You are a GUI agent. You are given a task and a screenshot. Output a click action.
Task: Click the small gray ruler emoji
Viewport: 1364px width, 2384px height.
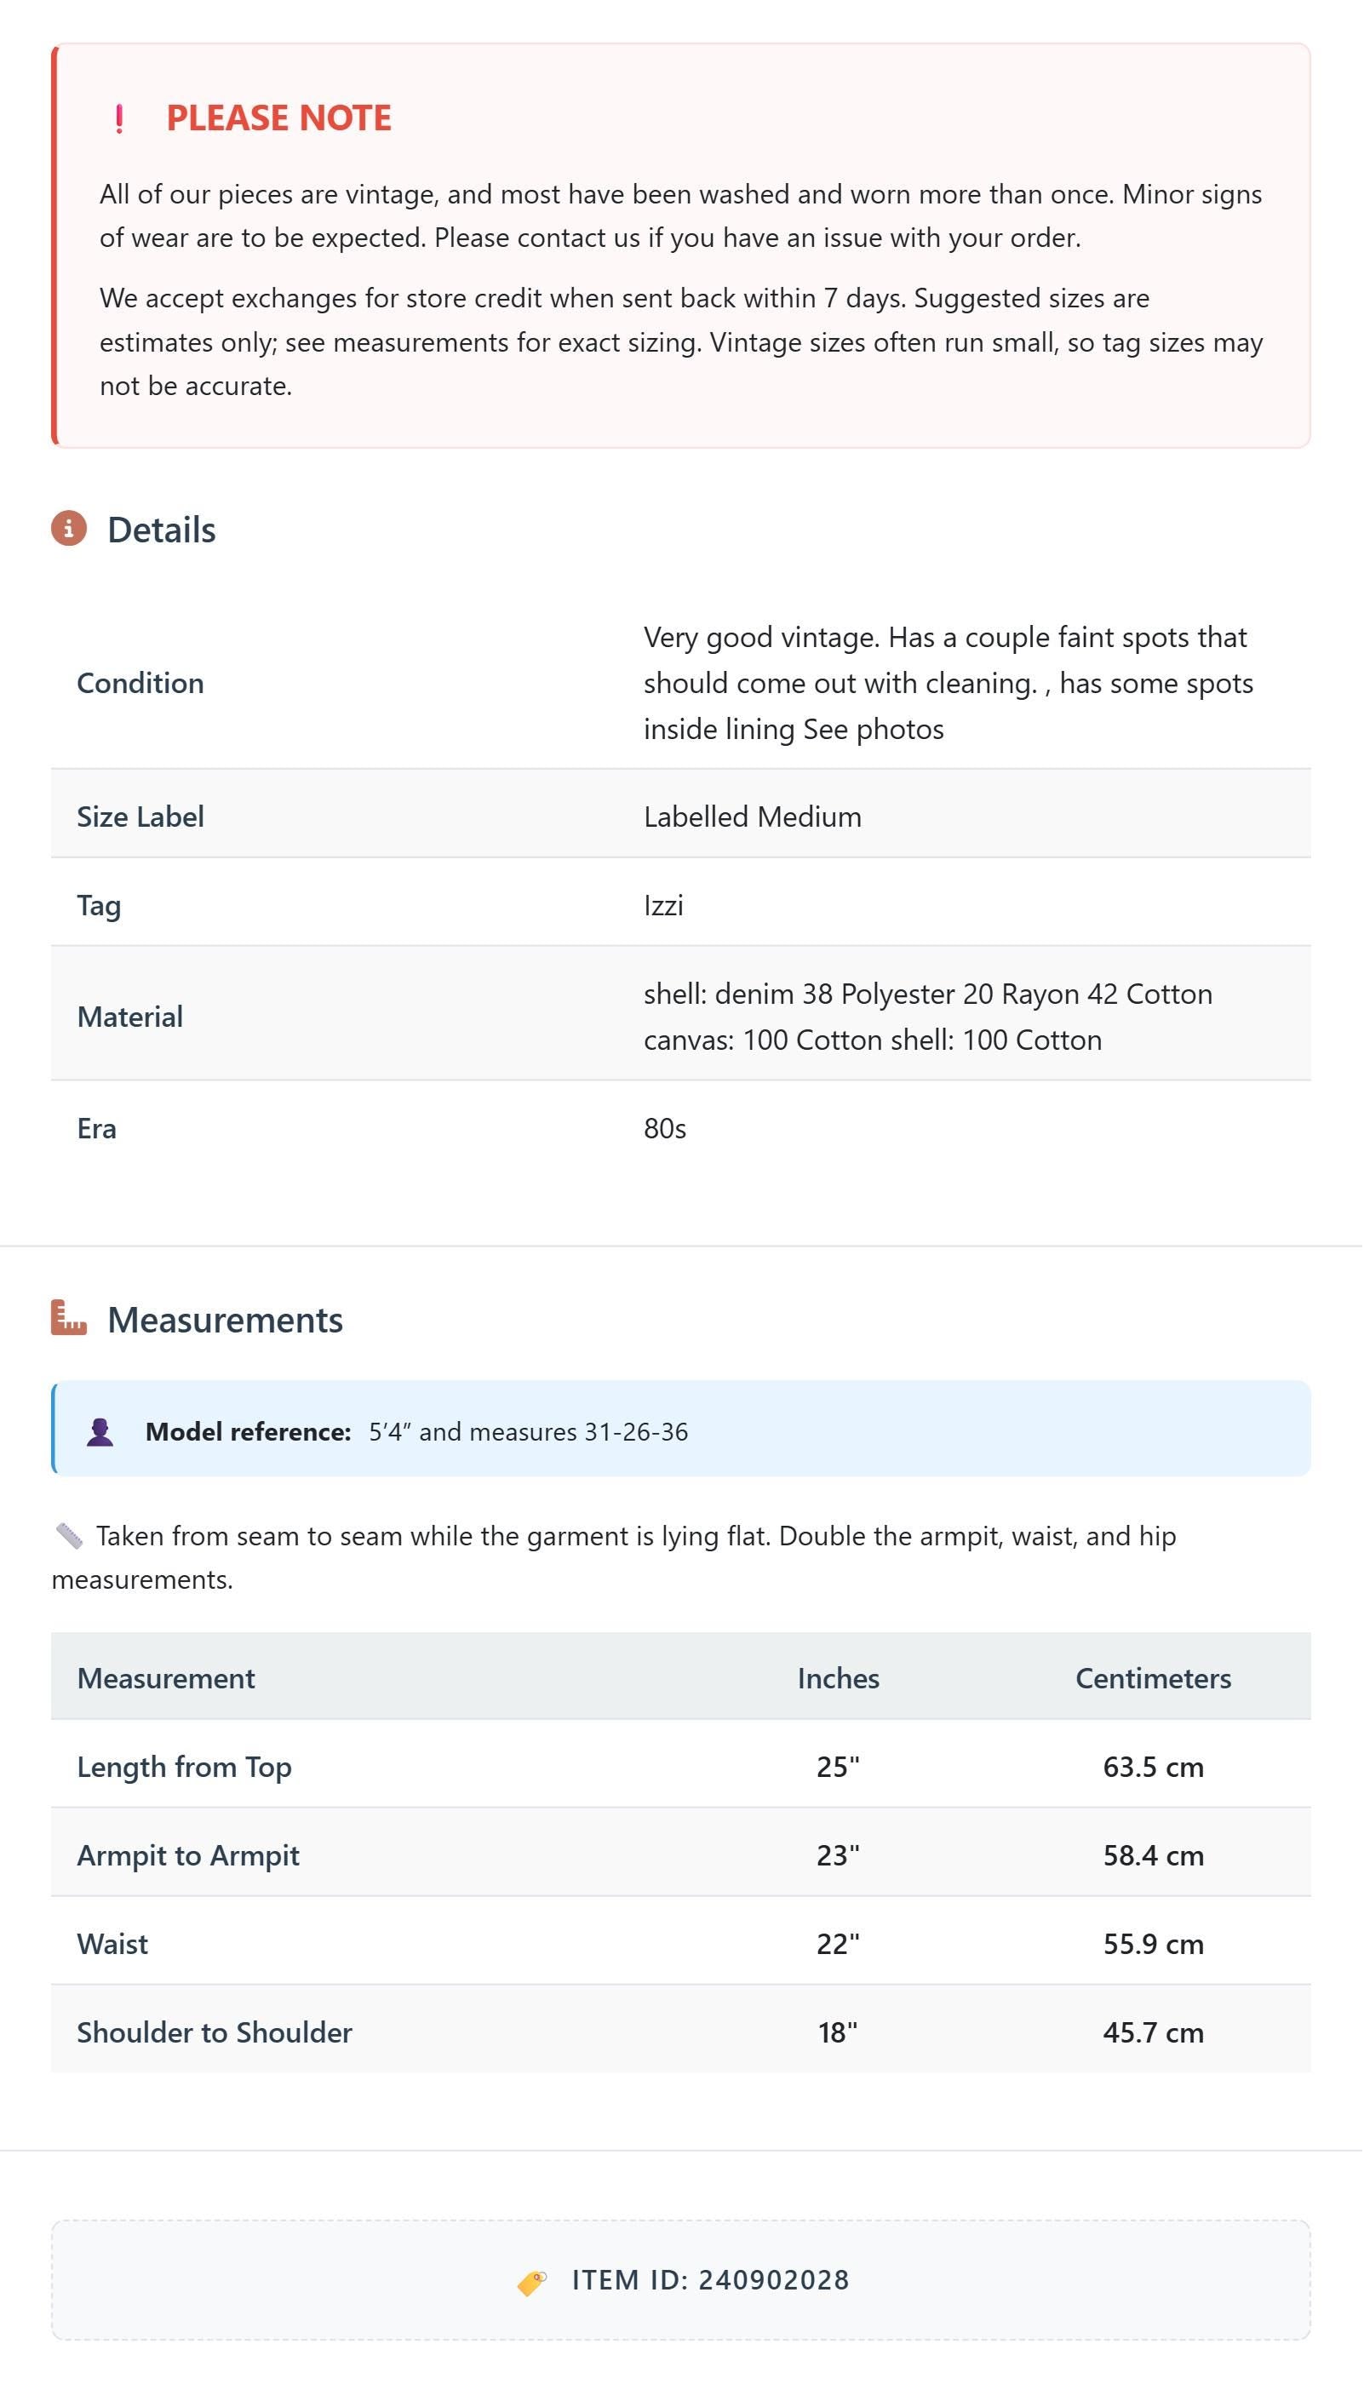pyautogui.click(x=69, y=1537)
